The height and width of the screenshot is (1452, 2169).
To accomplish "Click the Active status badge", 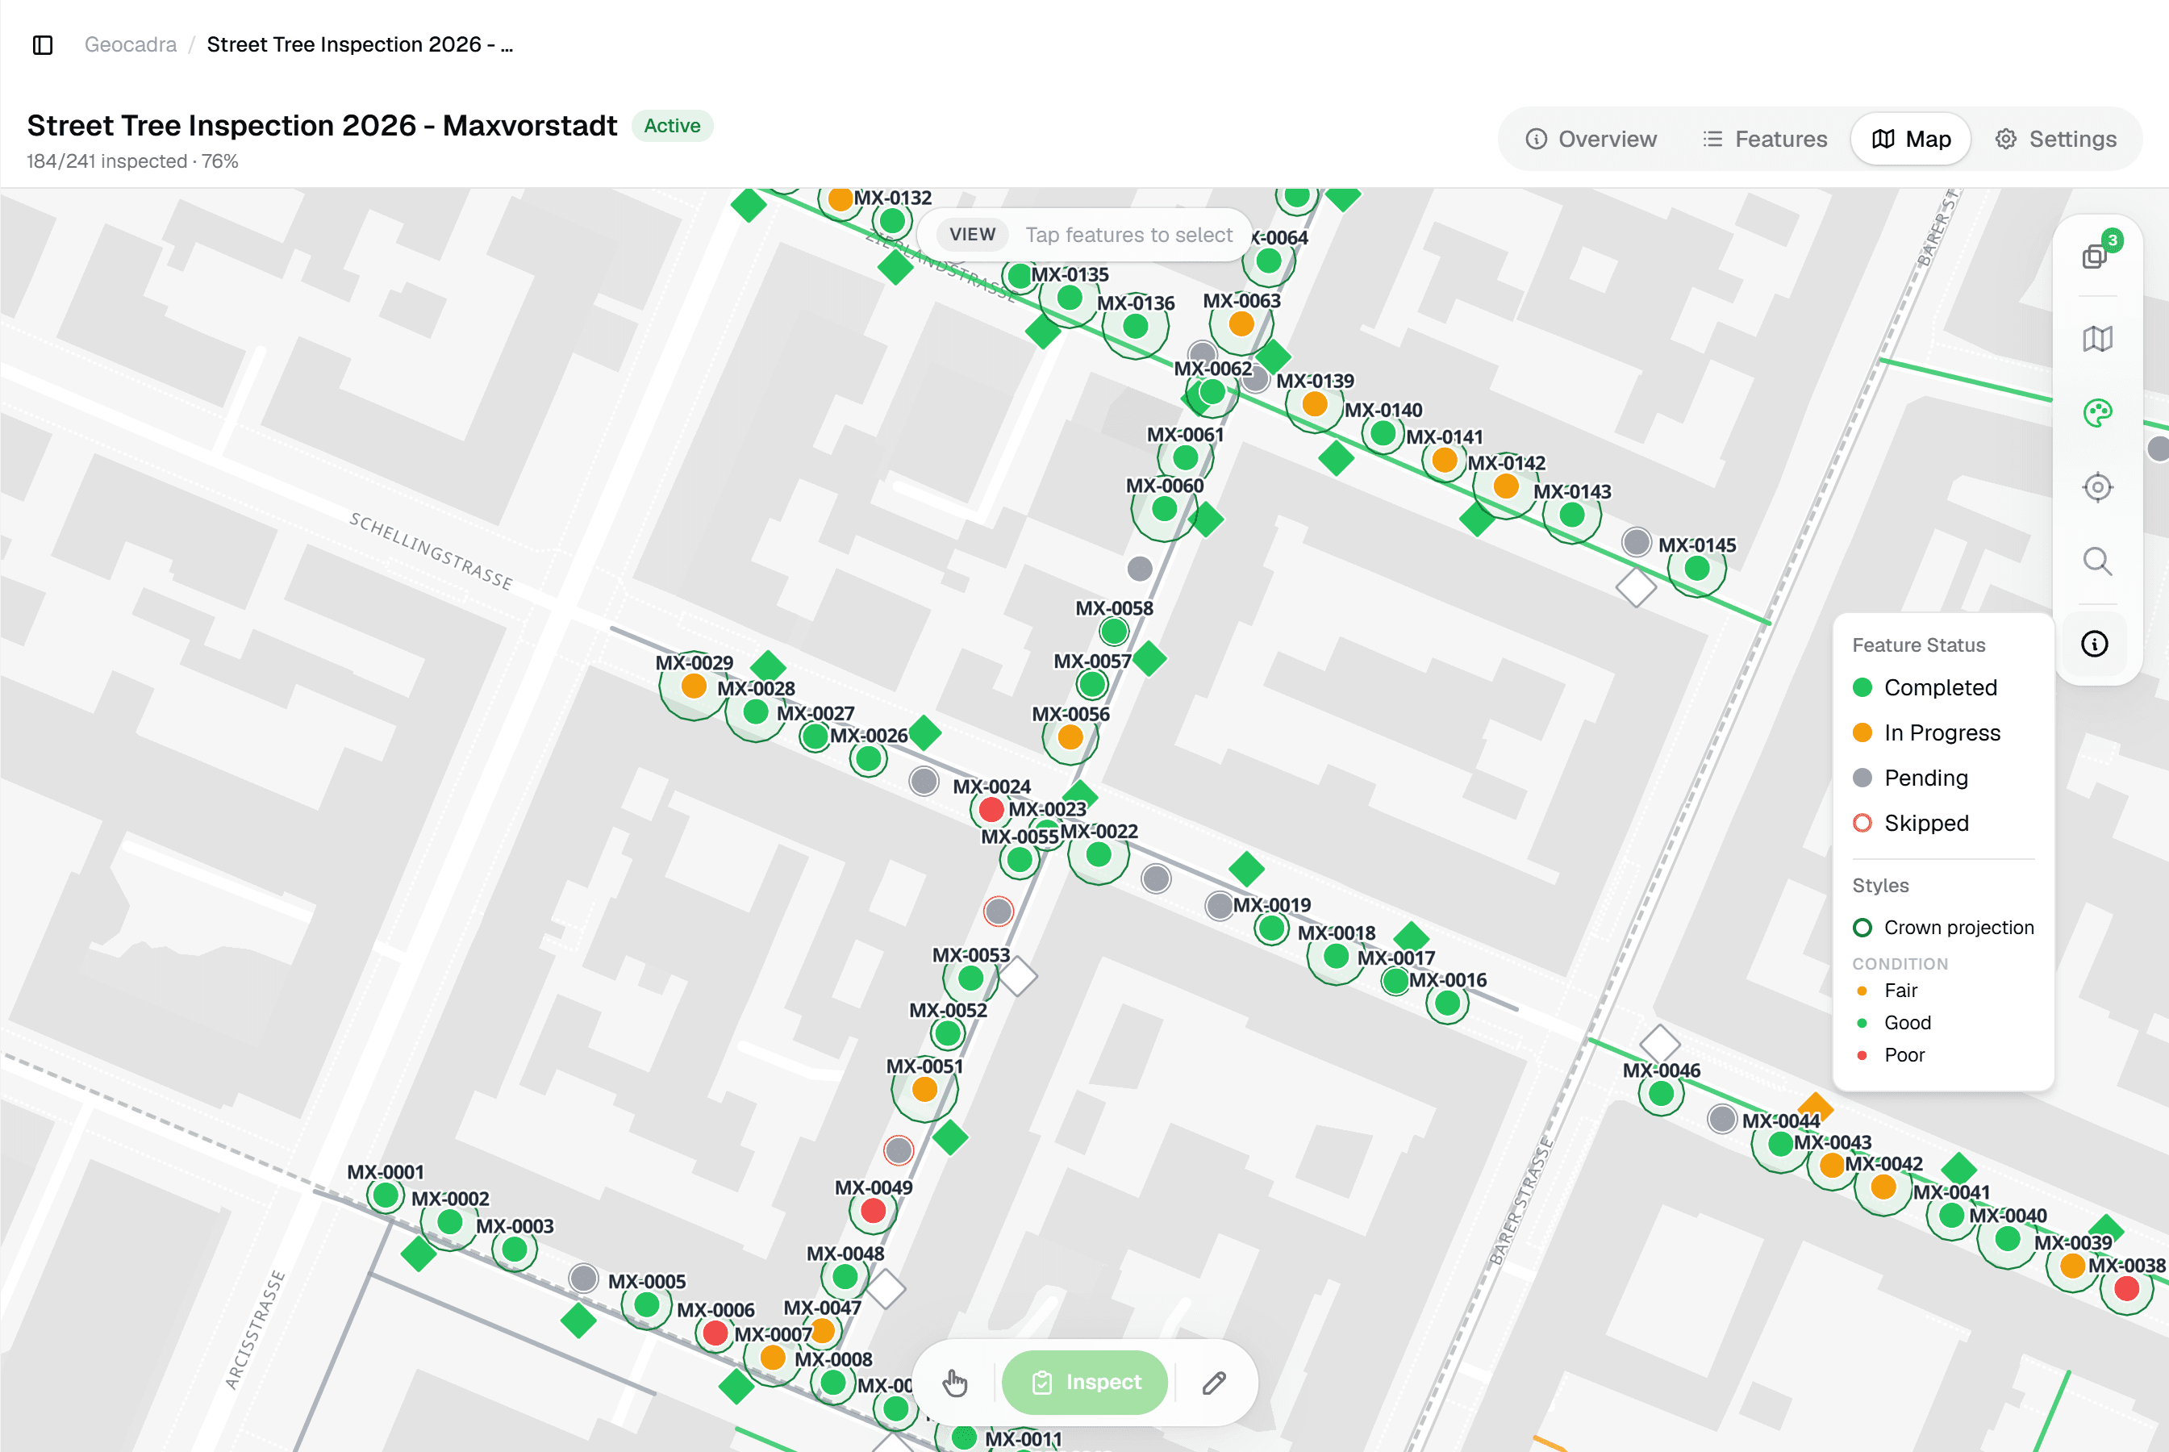I will coord(672,126).
